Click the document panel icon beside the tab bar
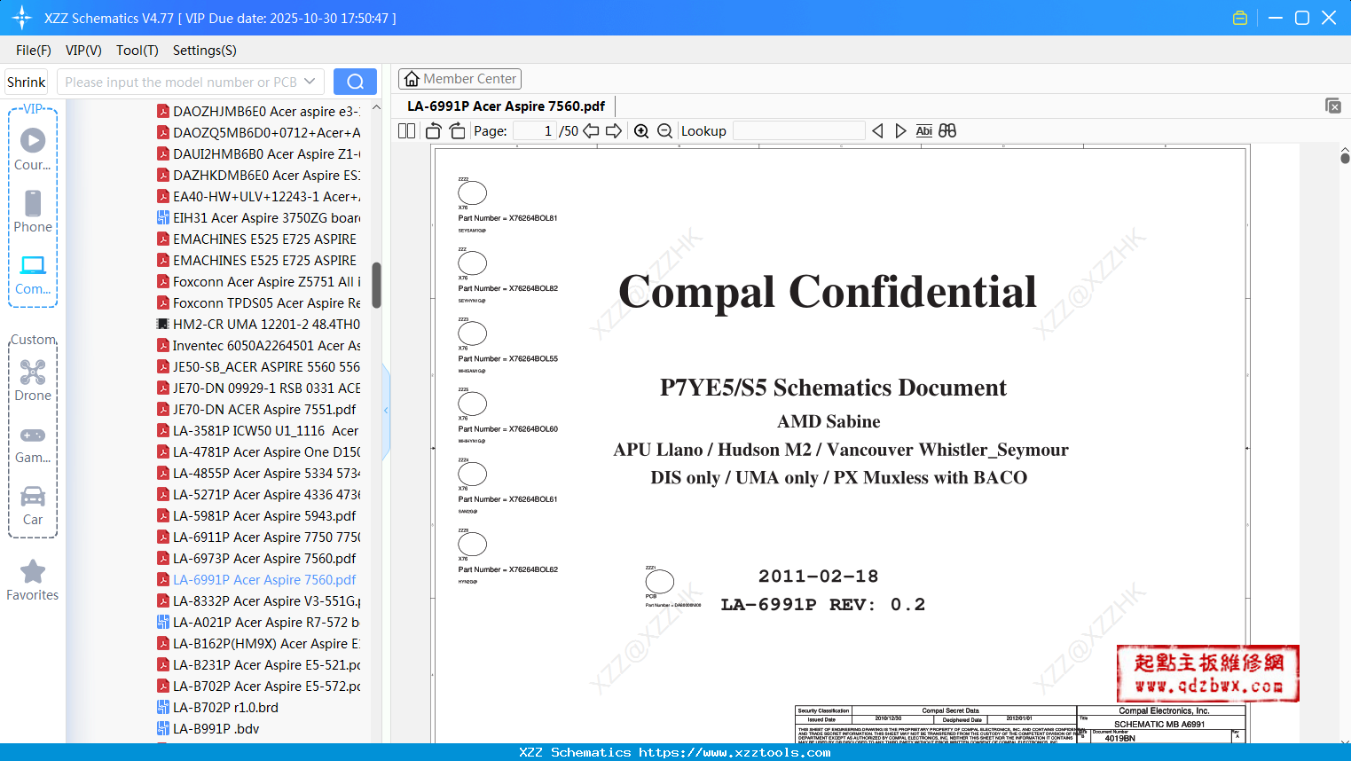Image resolution: width=1351 pixels, height=761 pixels. coord(1333,106)
